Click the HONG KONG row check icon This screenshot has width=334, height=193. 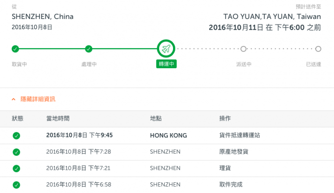pyautogui.click(x=16, y=135)
